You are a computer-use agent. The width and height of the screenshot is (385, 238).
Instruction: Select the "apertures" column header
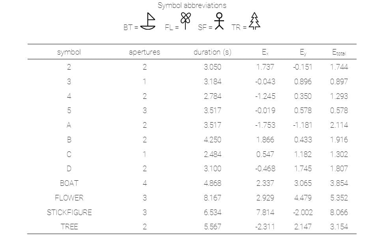click(144, 52)
